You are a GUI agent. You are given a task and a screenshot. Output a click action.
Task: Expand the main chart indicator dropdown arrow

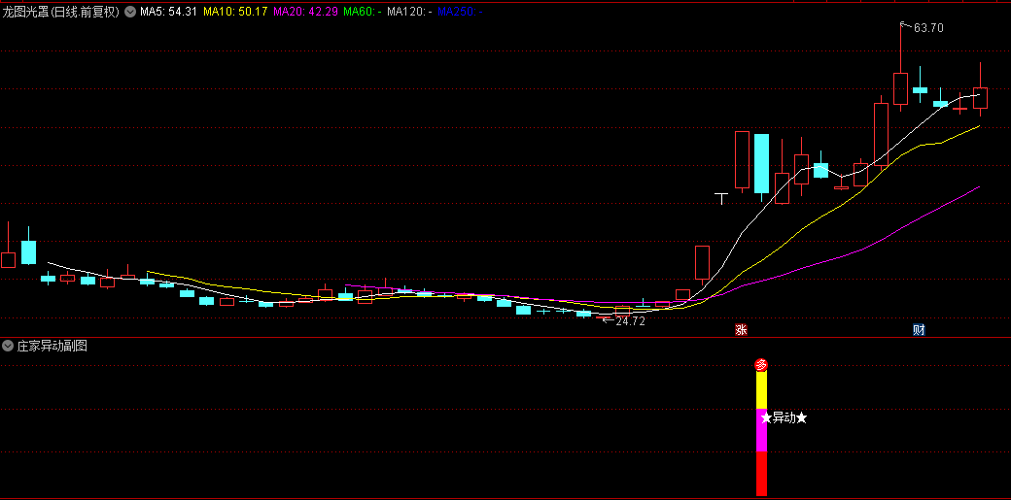pos(129,12)
